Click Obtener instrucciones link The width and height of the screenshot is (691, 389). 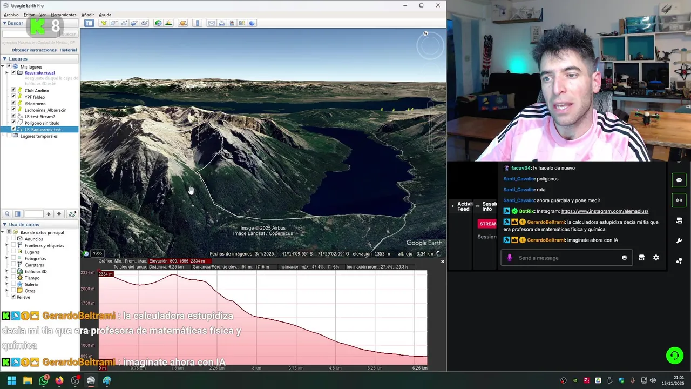click(x=34, y=50)
